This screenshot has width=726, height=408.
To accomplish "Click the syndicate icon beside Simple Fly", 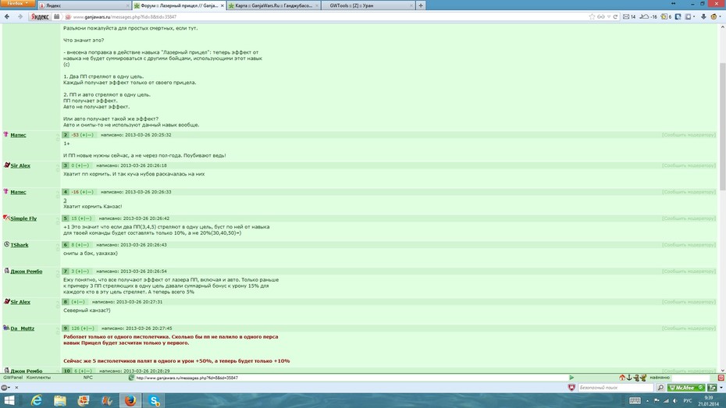I will coord(6,218).
